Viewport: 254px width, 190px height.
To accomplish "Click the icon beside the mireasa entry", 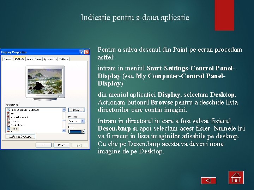I will pos(8,121).
